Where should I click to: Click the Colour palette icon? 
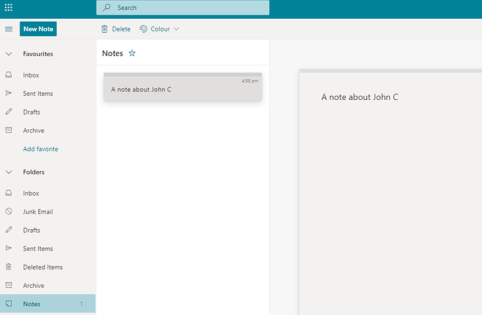tap(143, 29)
